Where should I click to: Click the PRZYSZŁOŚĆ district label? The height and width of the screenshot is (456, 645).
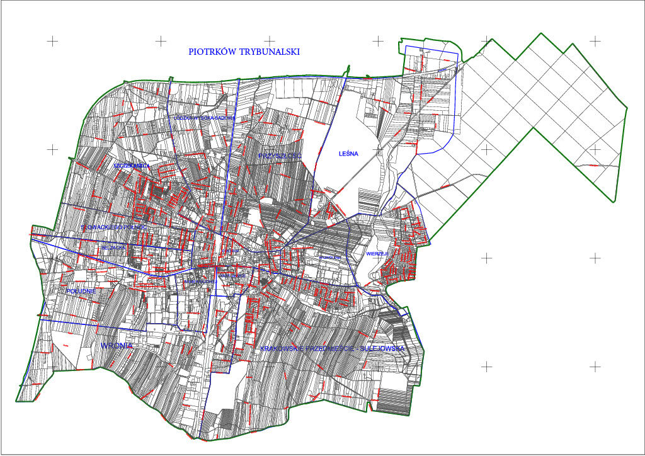click(x=281, y=155)
